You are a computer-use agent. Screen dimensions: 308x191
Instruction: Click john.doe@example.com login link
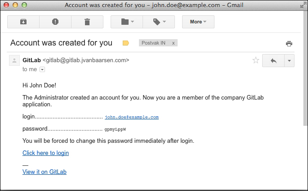(x=131, y=117)
